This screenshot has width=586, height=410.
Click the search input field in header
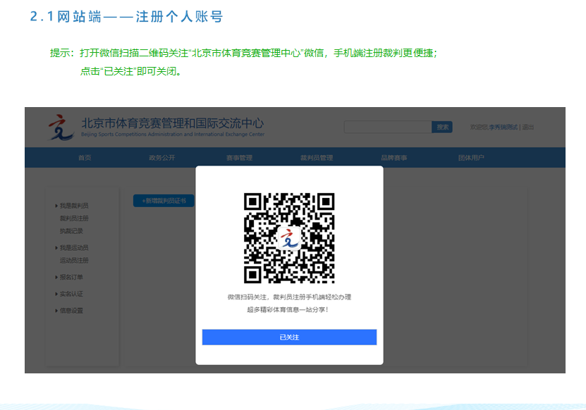pos(388,127)
